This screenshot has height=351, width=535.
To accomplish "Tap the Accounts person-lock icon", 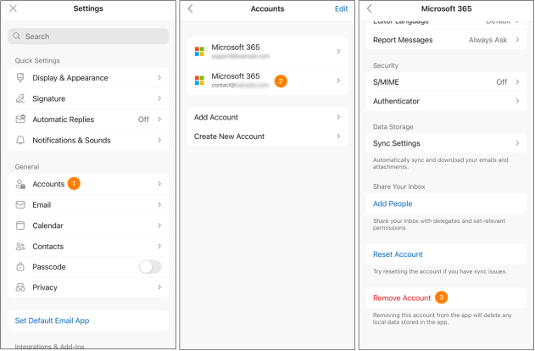I will pyautogui.click(x=20, y=184).
